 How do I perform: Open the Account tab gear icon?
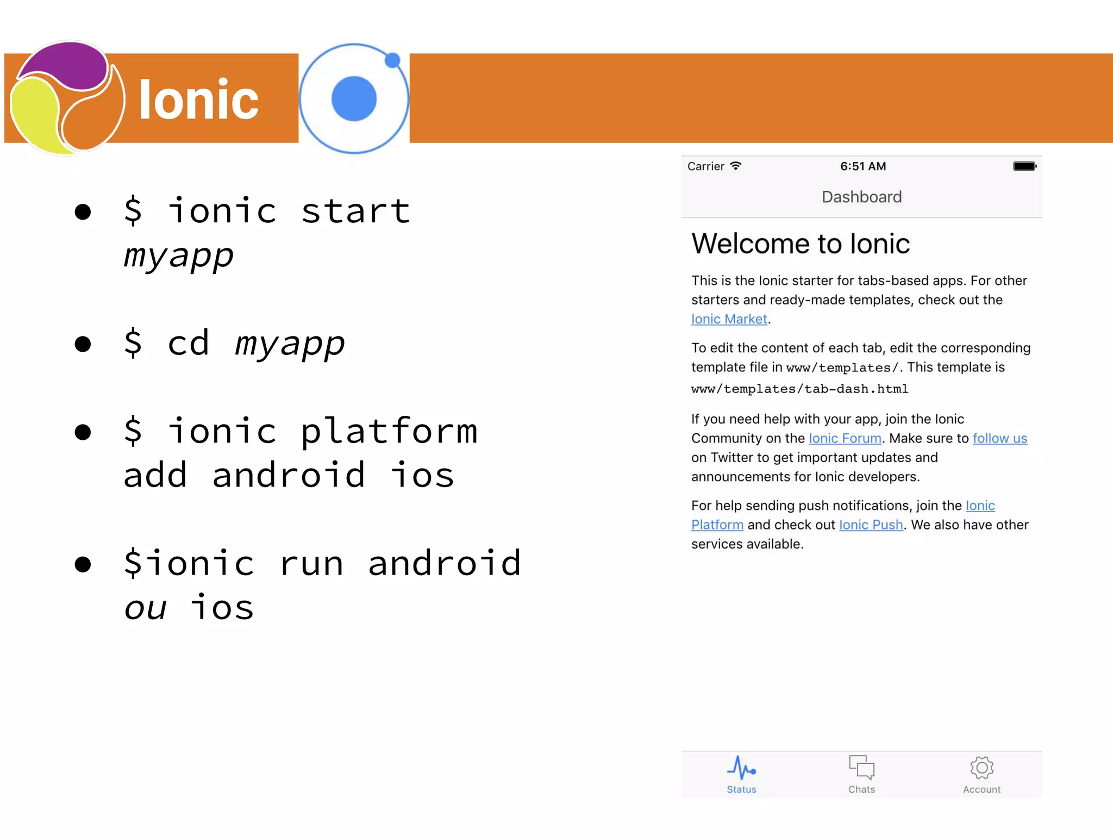coord(981,768)
